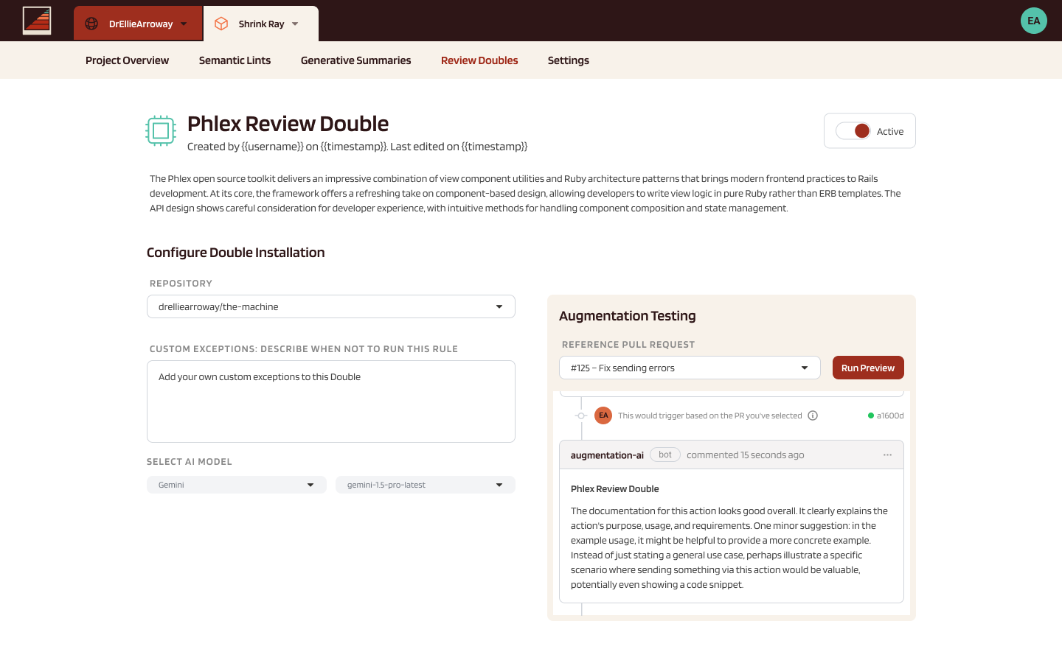Image resolution: width=1062 pixels, height=663 pixels.
Task: Click the orange cube icon beside Shrink Ray
Action: click(x=221, y=24)
